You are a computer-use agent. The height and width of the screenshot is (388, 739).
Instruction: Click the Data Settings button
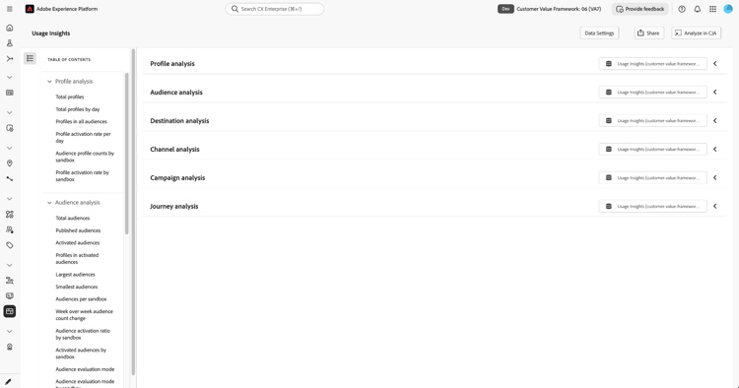[599, 32]
